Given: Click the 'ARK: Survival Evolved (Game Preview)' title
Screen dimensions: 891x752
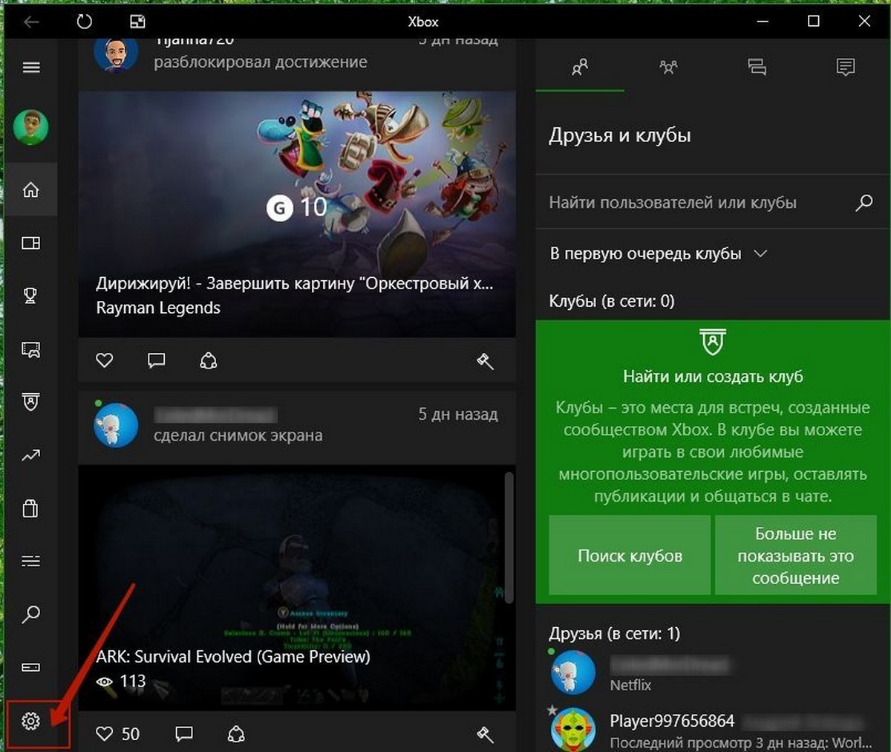Looking at the screenshot, I should pos(233,657).
